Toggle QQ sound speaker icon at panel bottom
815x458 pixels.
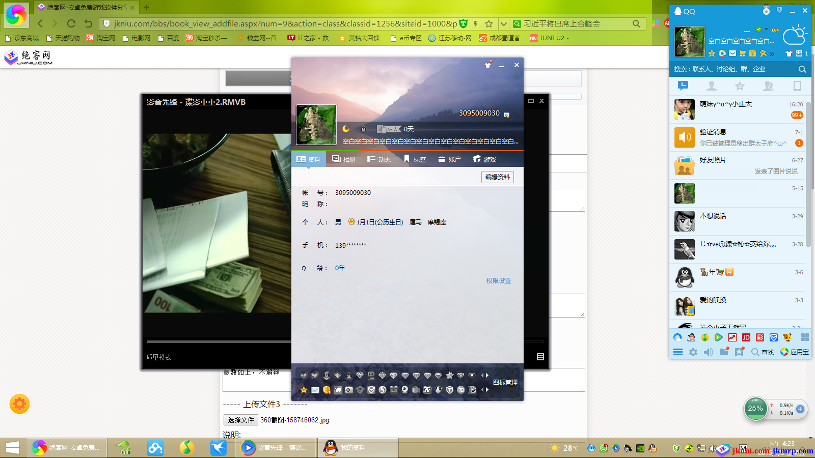coord(709,352)
